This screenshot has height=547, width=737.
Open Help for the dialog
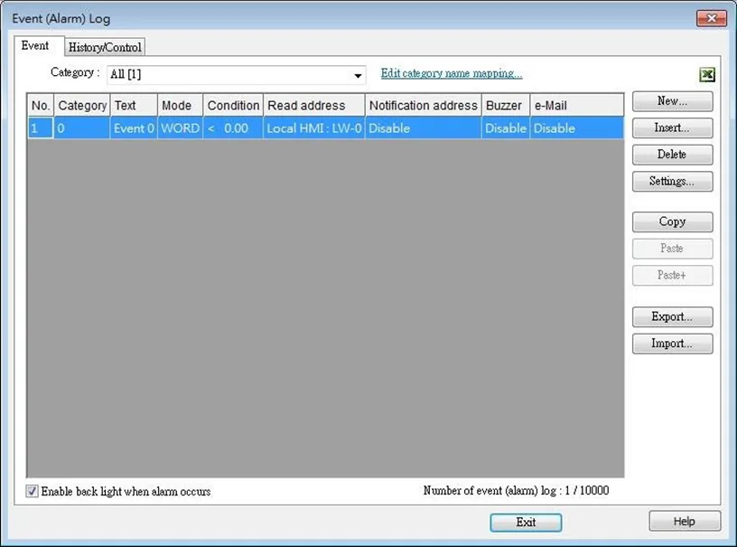685,521
